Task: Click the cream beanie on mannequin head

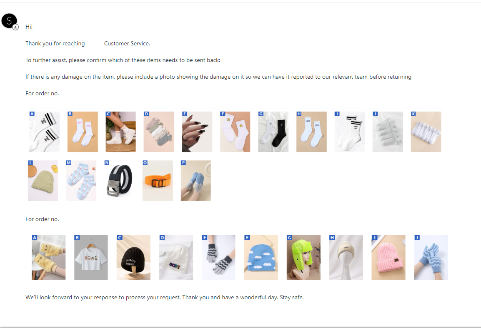Action: coord(346,258)
